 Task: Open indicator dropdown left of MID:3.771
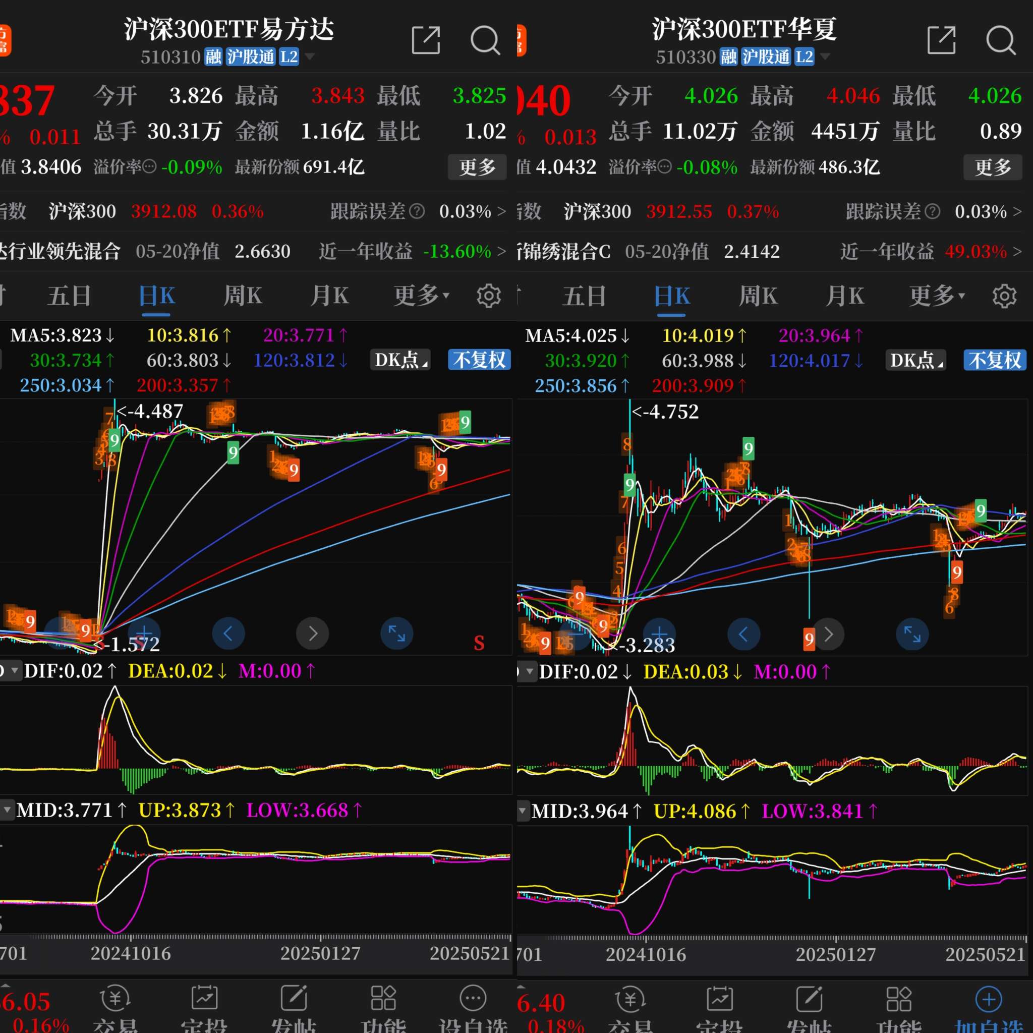point(7,810)
